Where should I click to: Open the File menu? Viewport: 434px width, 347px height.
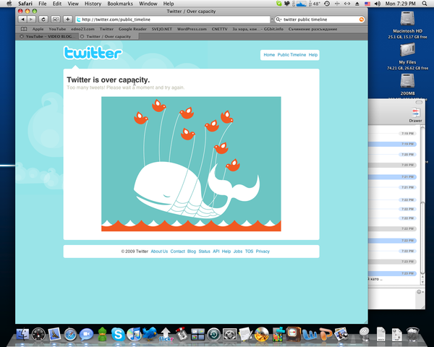(x=43, y=4)
